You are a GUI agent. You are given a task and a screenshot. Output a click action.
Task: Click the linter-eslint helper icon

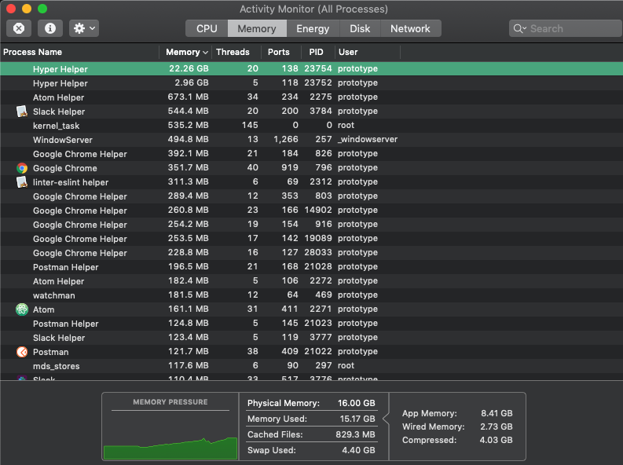22,182
